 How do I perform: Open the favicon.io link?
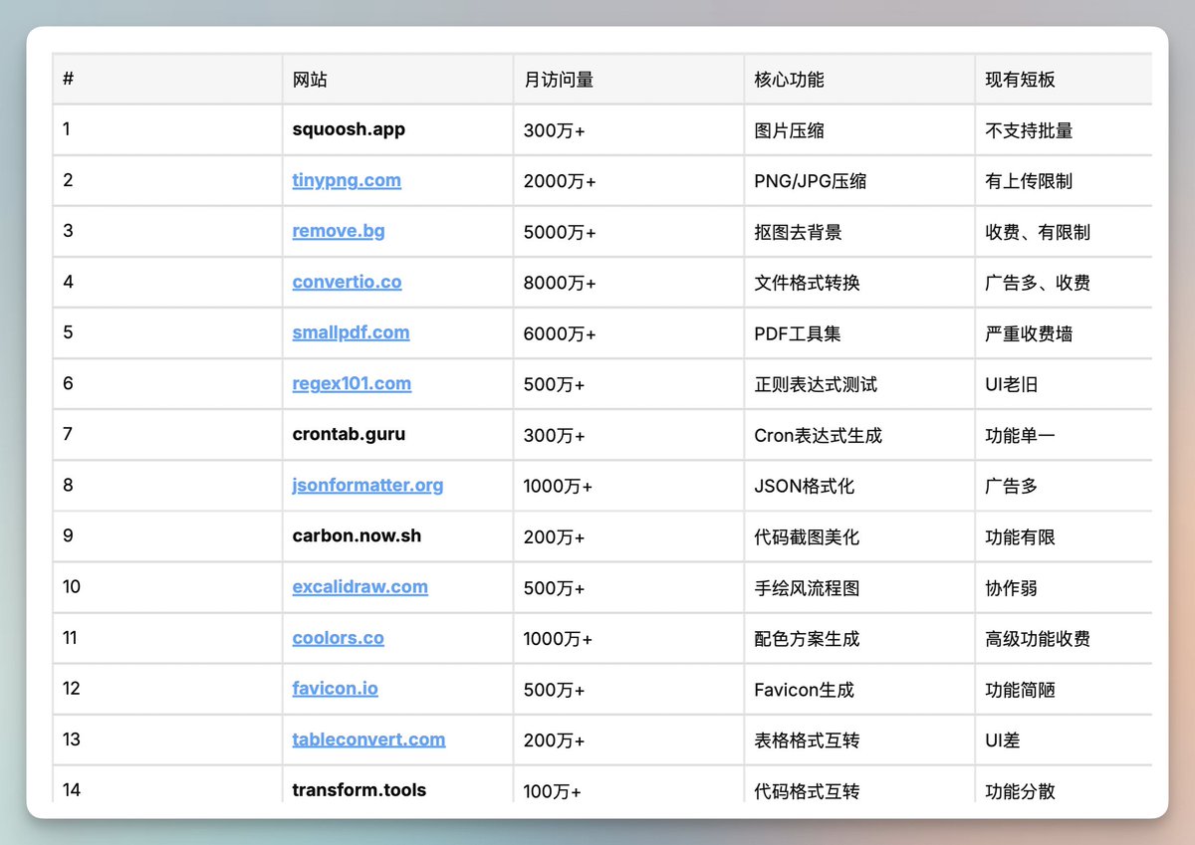[x=335, y=689]
